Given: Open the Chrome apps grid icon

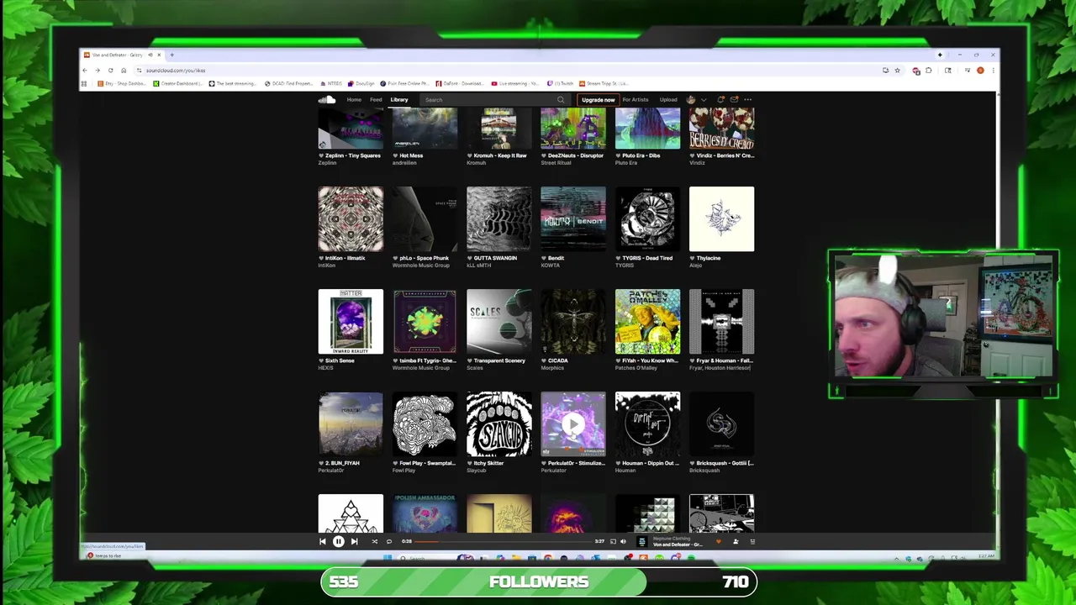Looking at the screenshot, I should pyautogui.click(x=84, y=83).
